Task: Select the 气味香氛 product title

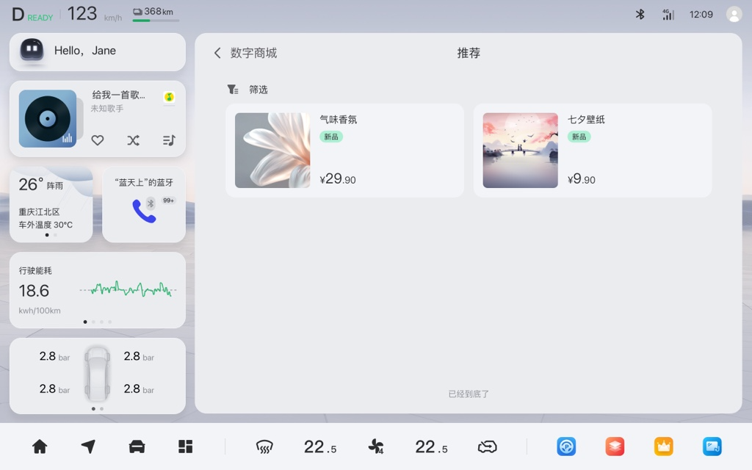Action: click(339, 120)
